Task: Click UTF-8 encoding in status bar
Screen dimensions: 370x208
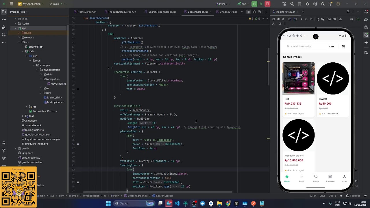Action: (332, 196)
